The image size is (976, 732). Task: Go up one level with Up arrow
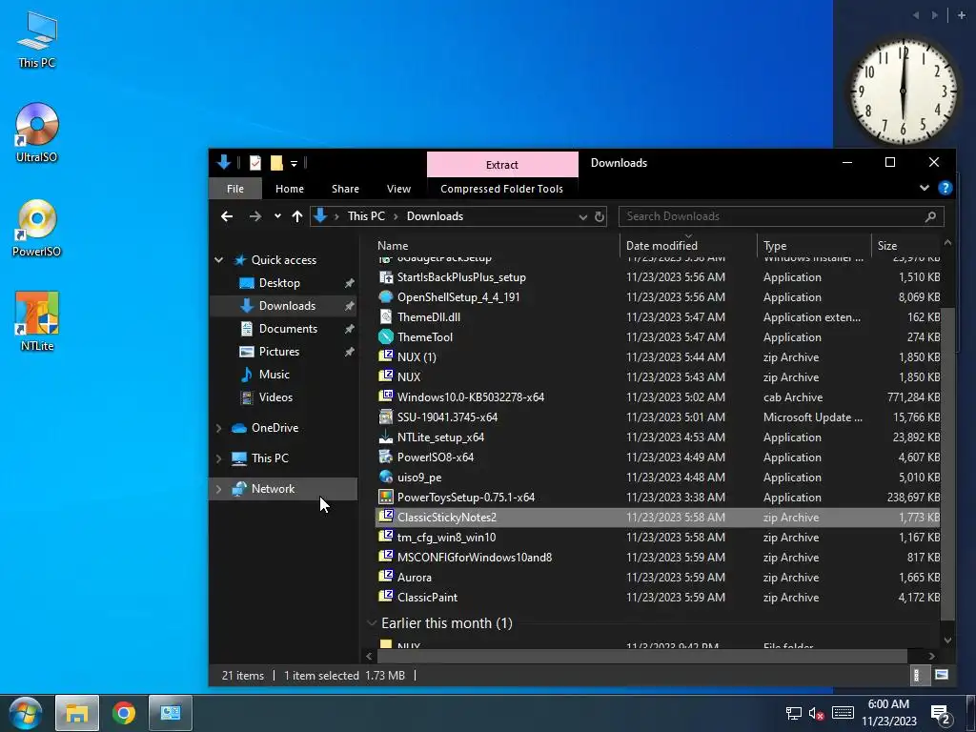coord(297,216)
